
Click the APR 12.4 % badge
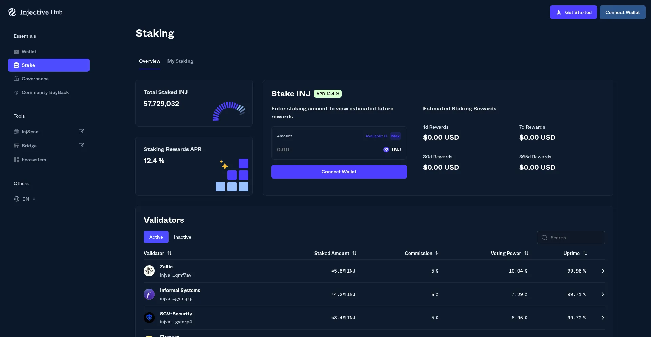pyautogui.click(x=328, y=94)
